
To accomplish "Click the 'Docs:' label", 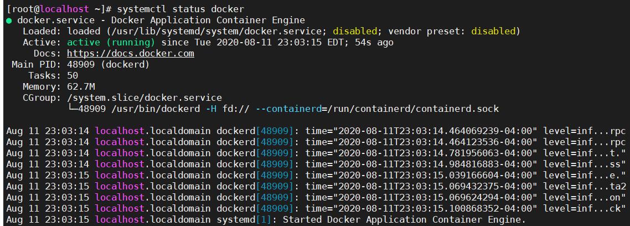I will 48,53.
